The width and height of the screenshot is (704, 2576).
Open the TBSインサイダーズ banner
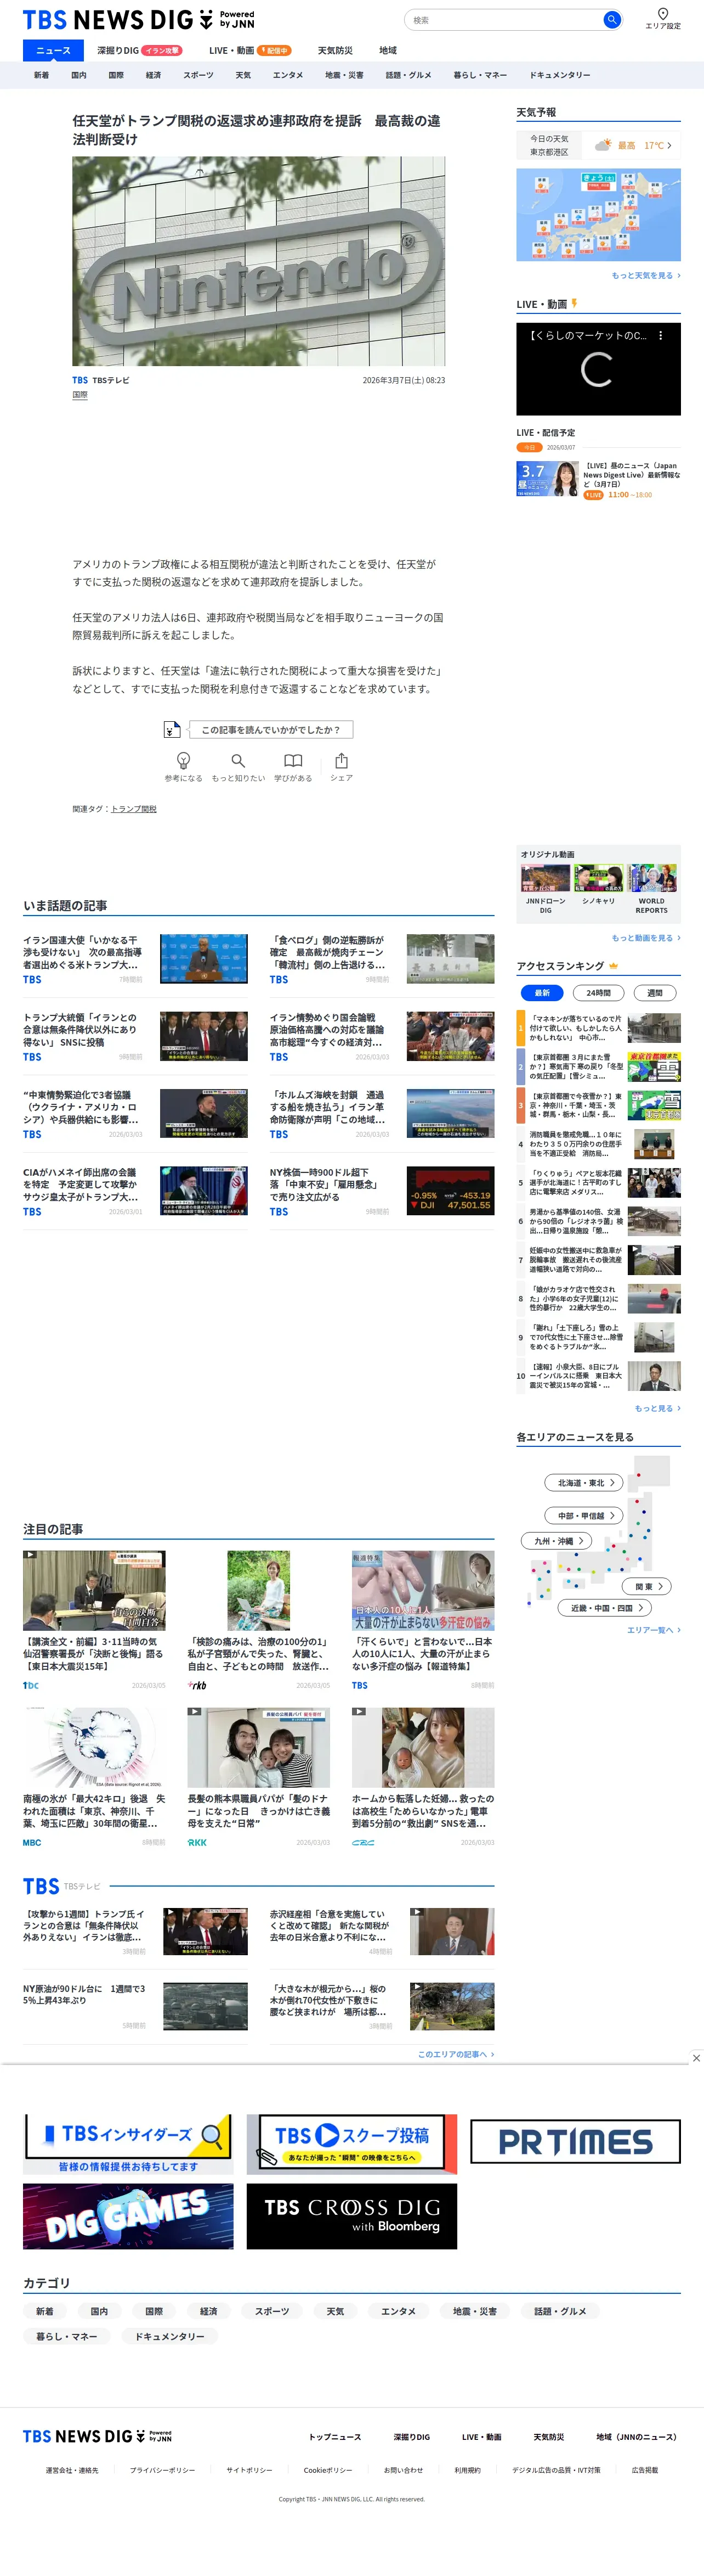click(x=128, y=2144)
